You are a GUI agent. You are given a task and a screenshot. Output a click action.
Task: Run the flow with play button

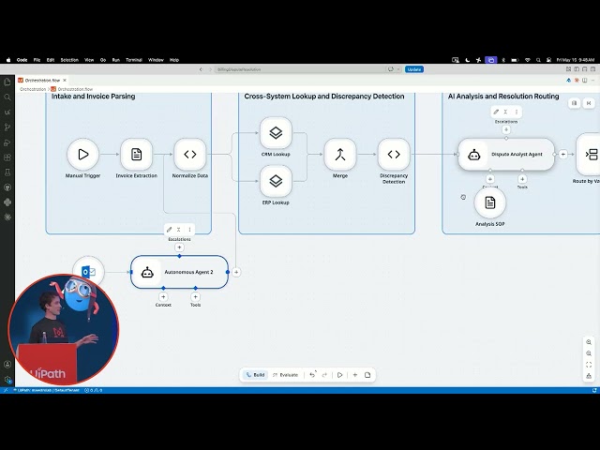[x=339, y=375]
